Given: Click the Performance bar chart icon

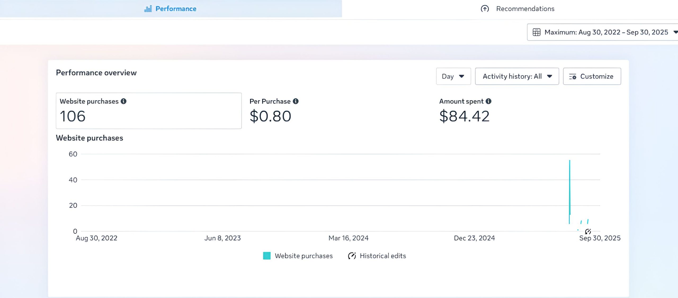Looking at the screenshot, I should pyautogui.click(x=148, y=9).
